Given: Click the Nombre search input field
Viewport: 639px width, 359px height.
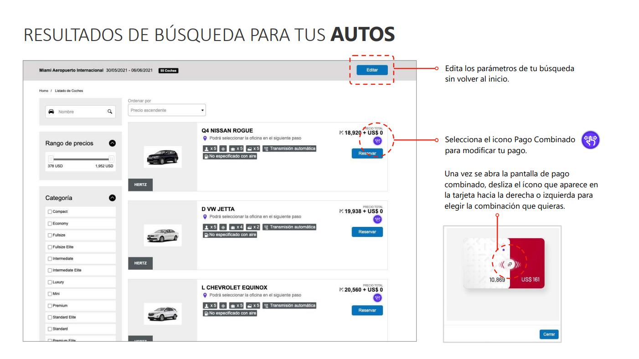Looking at the screenshot, I should click(81, 112).
